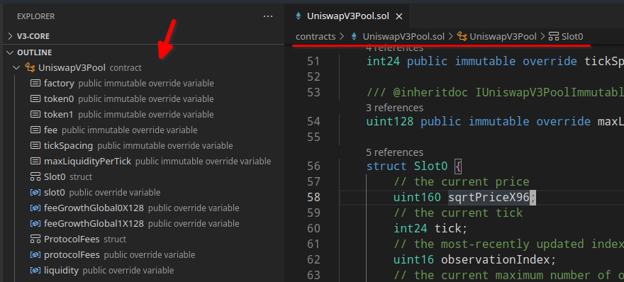This screenshot has width=624, height=282.
Task: Click icon beside token0 in outline
Action: [x=35, y=98]
